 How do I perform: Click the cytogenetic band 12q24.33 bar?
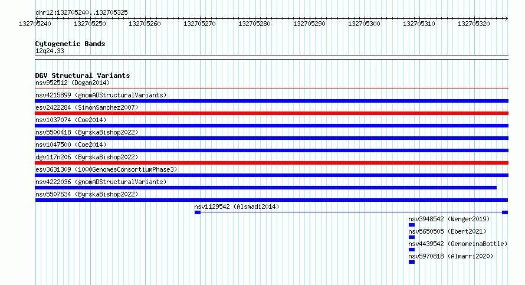pyautogui.click(x=271, y=57)
